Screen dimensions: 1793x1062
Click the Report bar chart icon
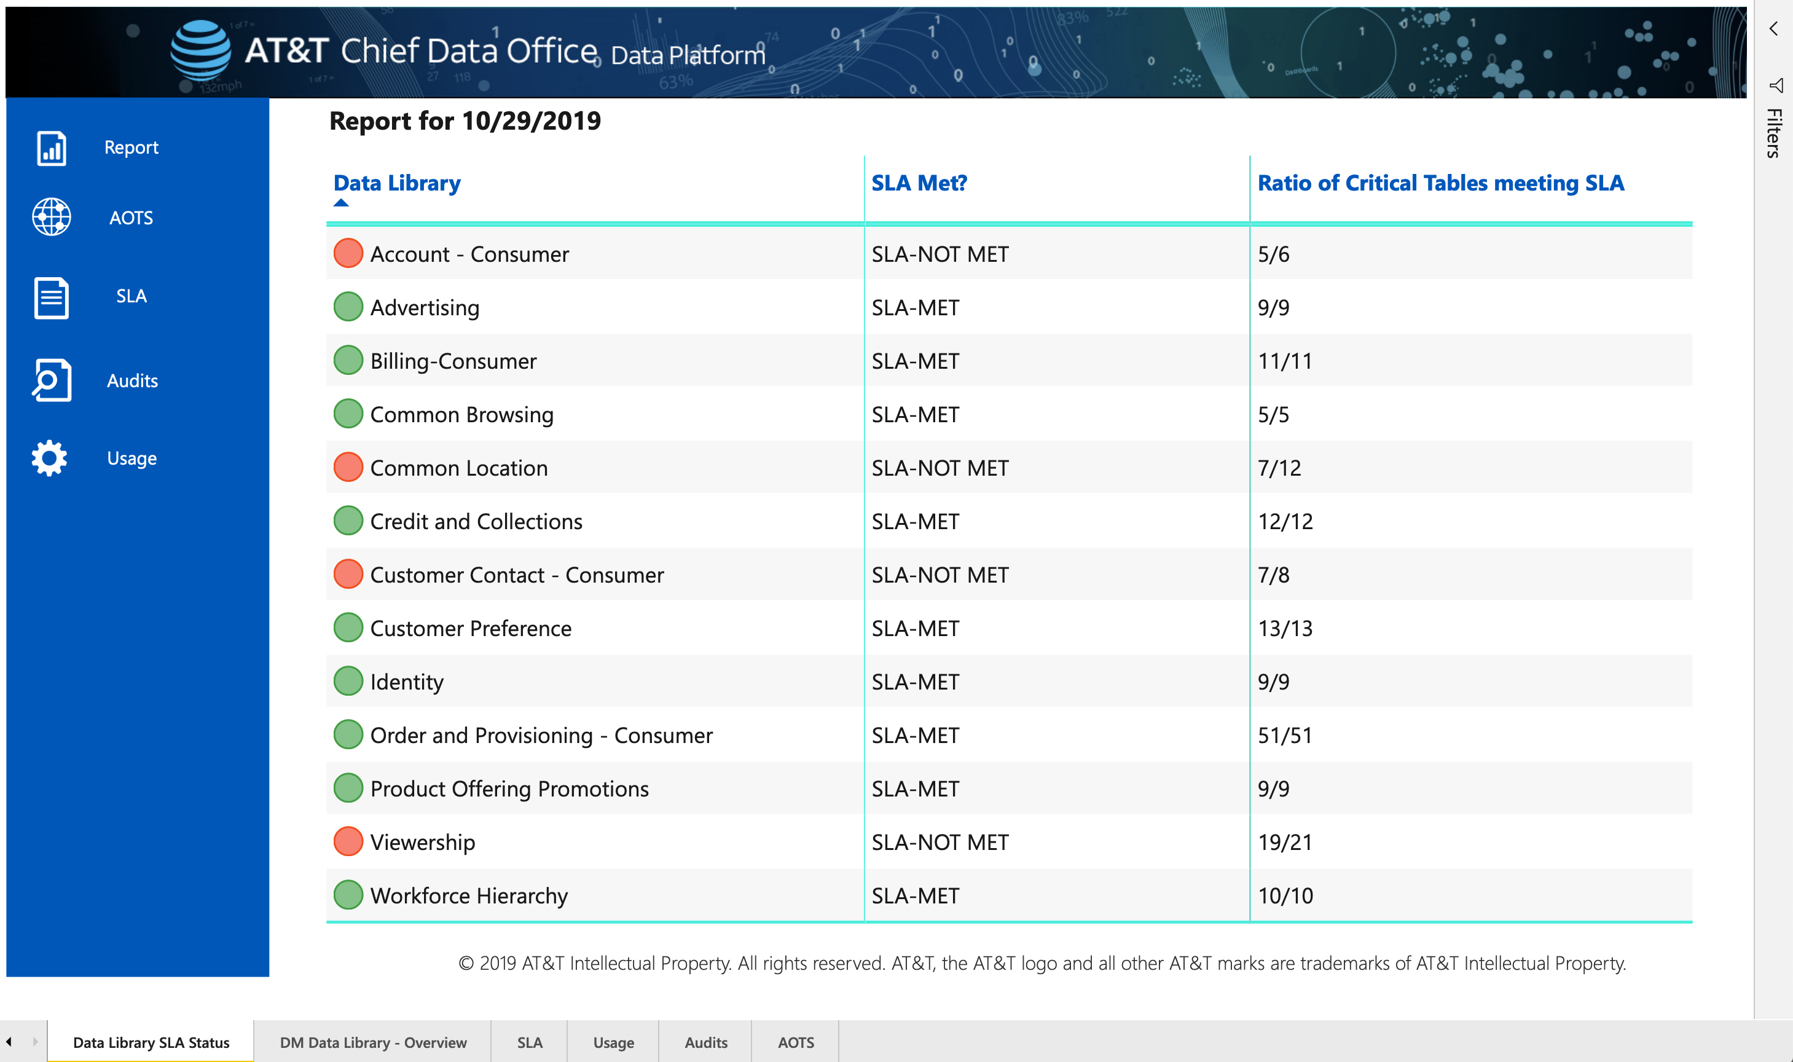(52, 148)
